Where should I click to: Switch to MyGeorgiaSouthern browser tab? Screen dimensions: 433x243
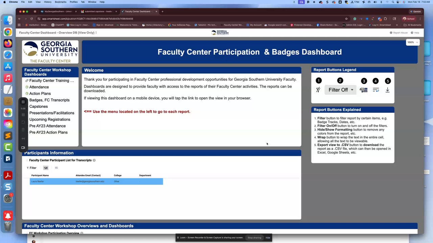pyautogui.click(x=58, y=11)
